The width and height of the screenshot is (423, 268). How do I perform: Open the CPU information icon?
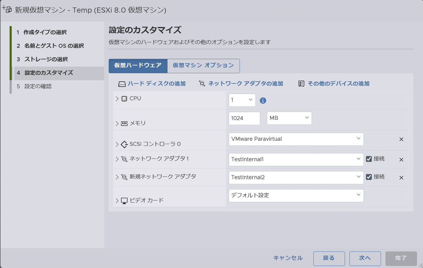[x=263, y=100]
